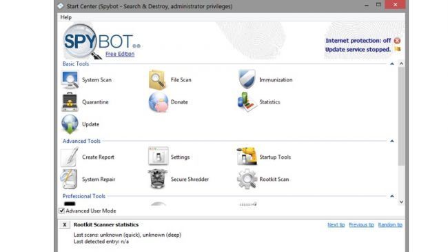
Task: Click the Update service status flag icon
Action: [397, 49]
